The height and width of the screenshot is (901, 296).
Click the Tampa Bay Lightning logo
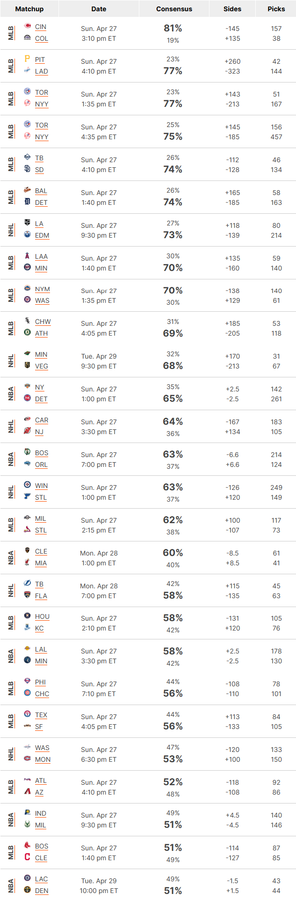(x=27, y=583)
